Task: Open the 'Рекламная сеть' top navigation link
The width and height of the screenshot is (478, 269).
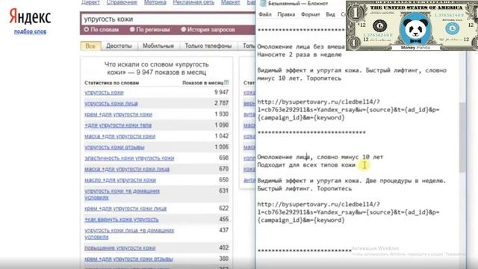Action: tap(193, 2)
